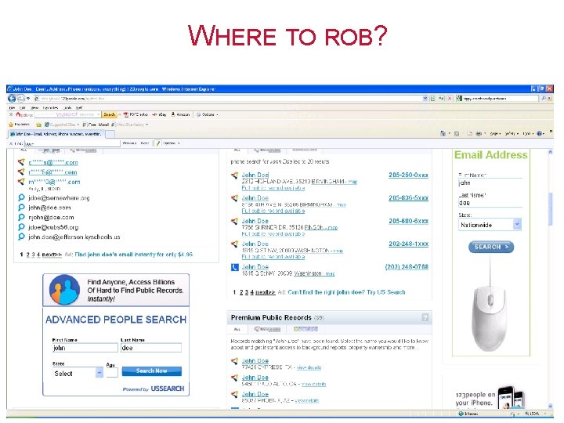Screen dimensions: 564x423
Task: Click the PDFCreator toolbar button
Action: [x=136, y=114]
